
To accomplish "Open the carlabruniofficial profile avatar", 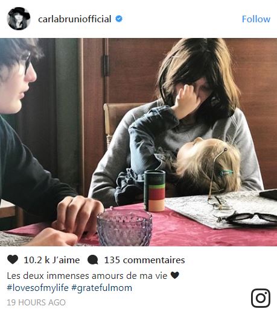I will point(19,19).
